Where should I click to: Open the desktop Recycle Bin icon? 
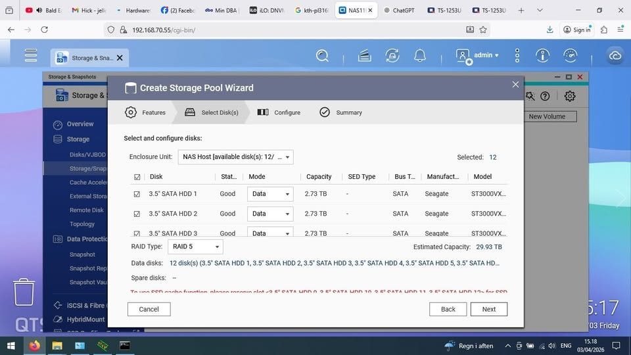click(24, 291)
